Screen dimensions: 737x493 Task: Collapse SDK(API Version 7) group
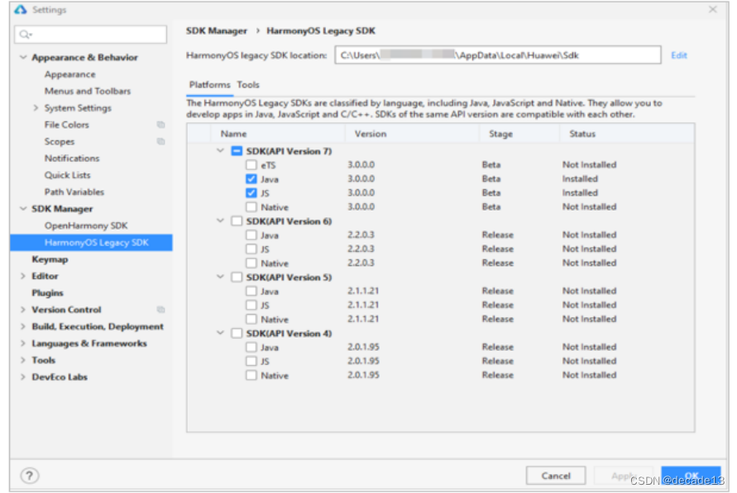click(220, 150)
